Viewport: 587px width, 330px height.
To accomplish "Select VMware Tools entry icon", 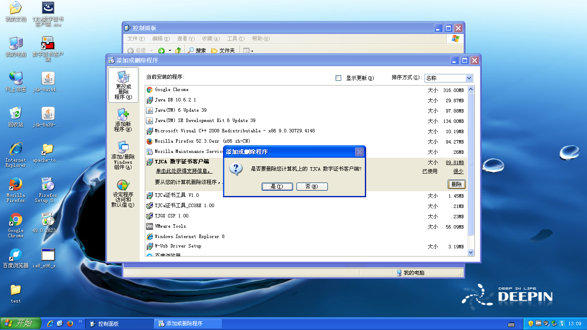I will pos(150,226).
